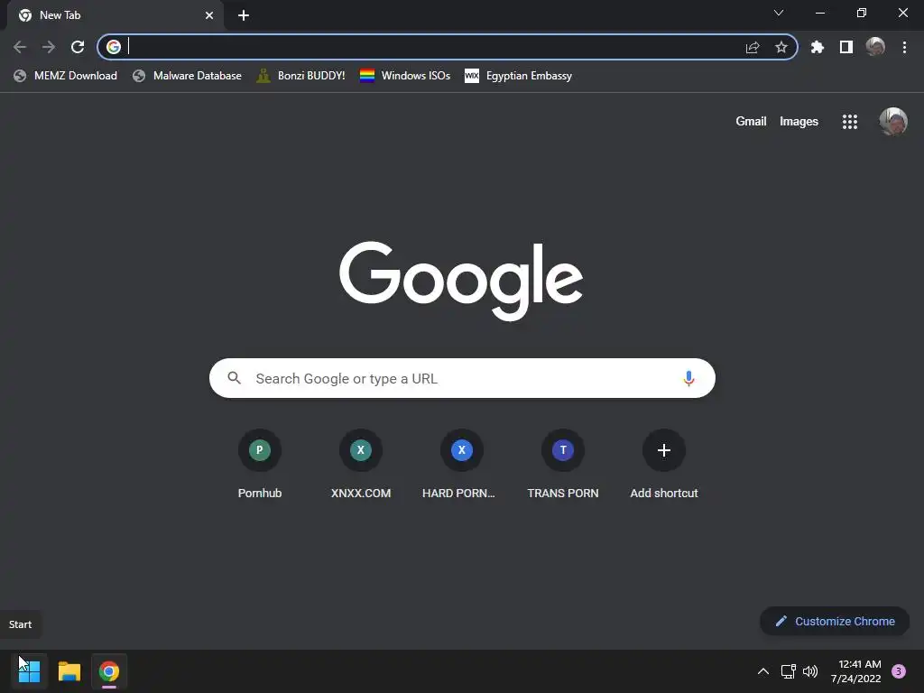Viewport: 924px width, 693px height.
Task: Go back using the back arrow
Action: (x=20, y=47)
